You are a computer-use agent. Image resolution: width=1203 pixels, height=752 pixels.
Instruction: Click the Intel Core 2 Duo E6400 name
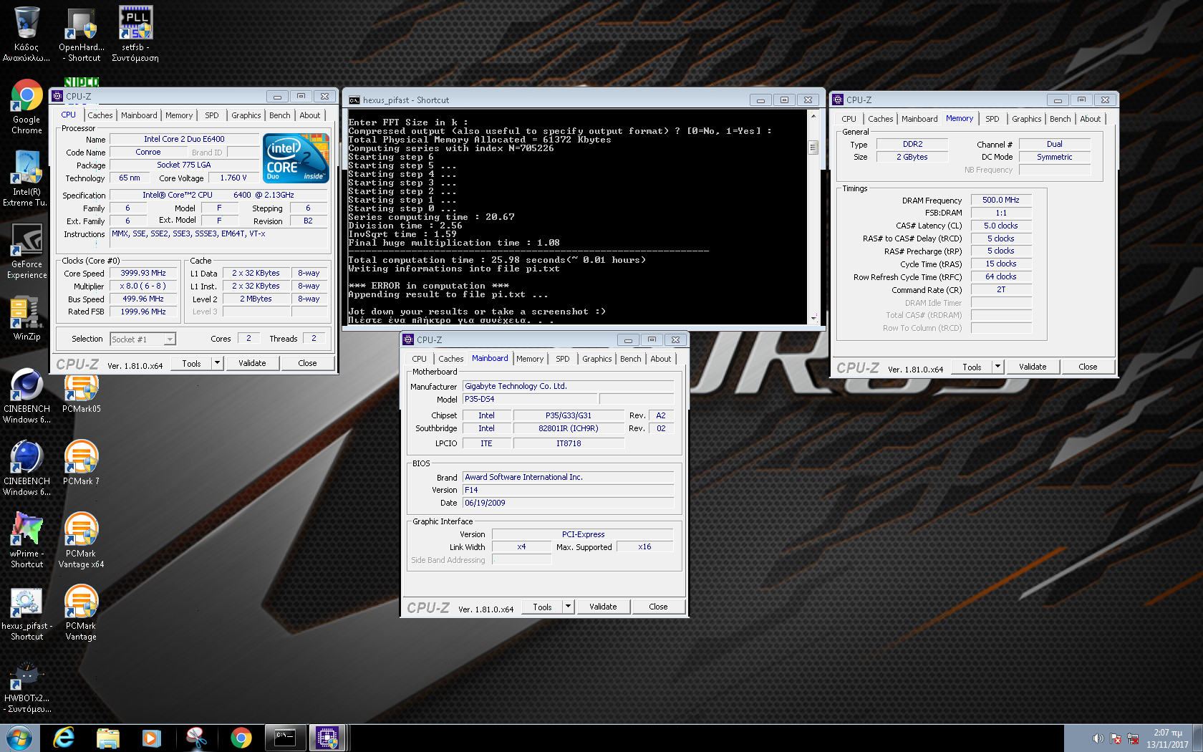[x=184, y=139]
